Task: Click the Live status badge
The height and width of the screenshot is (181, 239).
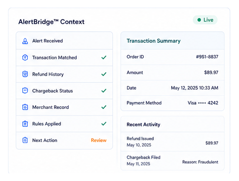Action: pyautogui.click(x=205, y=20)
